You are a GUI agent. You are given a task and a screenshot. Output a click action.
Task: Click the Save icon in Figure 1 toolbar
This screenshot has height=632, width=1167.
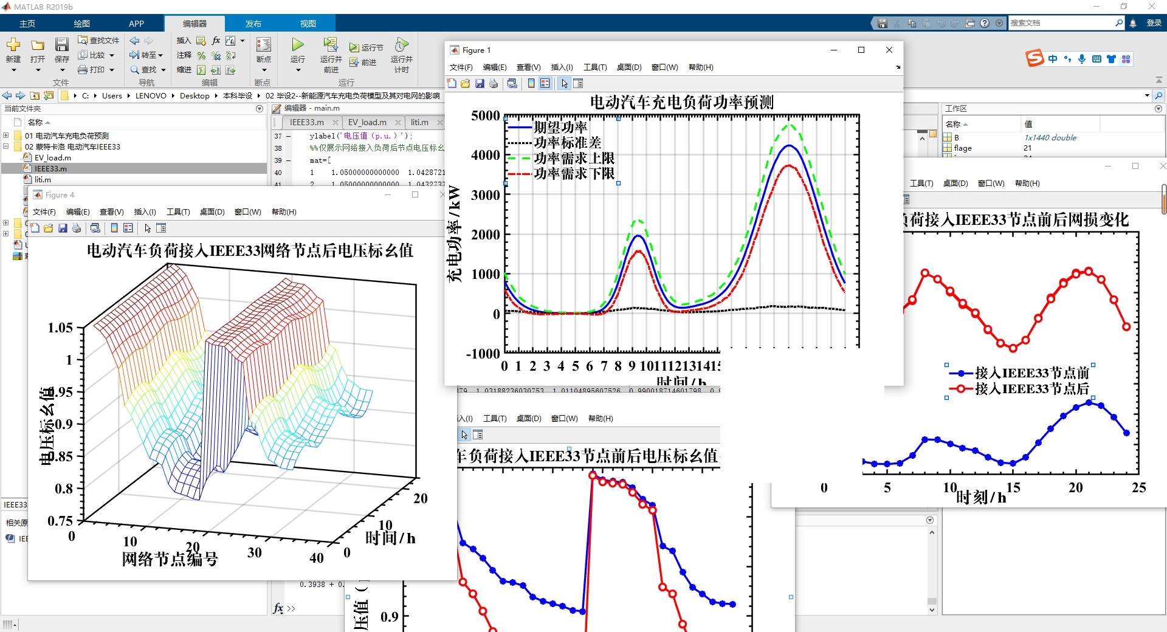(480, 83)
